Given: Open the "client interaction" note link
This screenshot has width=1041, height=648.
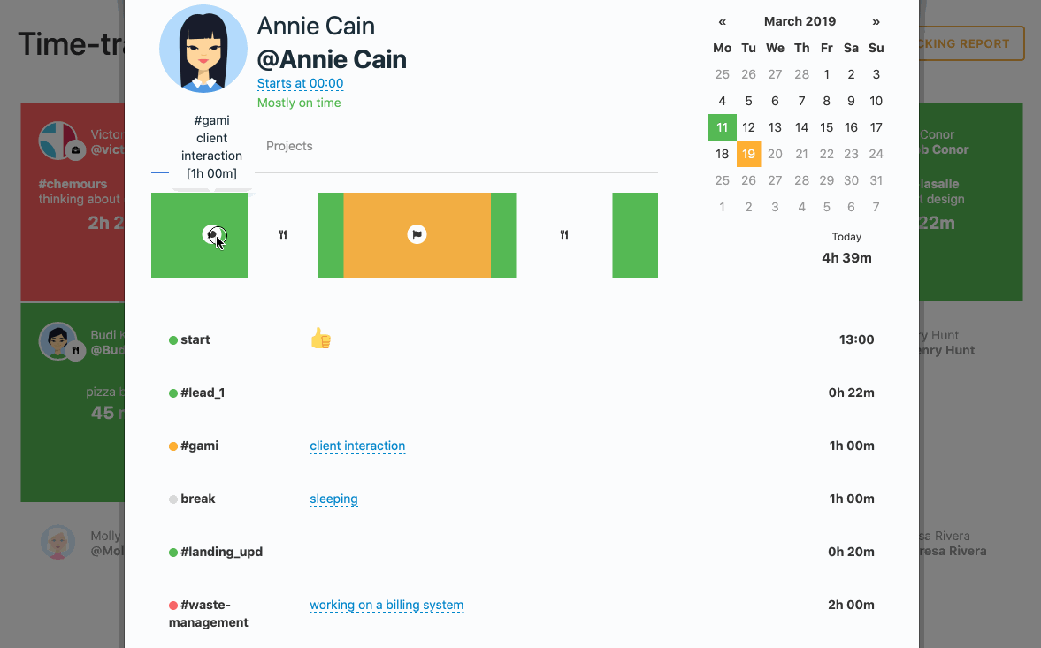Looking at the screenshot, I should pyautogui.click(x=357, y=446).
